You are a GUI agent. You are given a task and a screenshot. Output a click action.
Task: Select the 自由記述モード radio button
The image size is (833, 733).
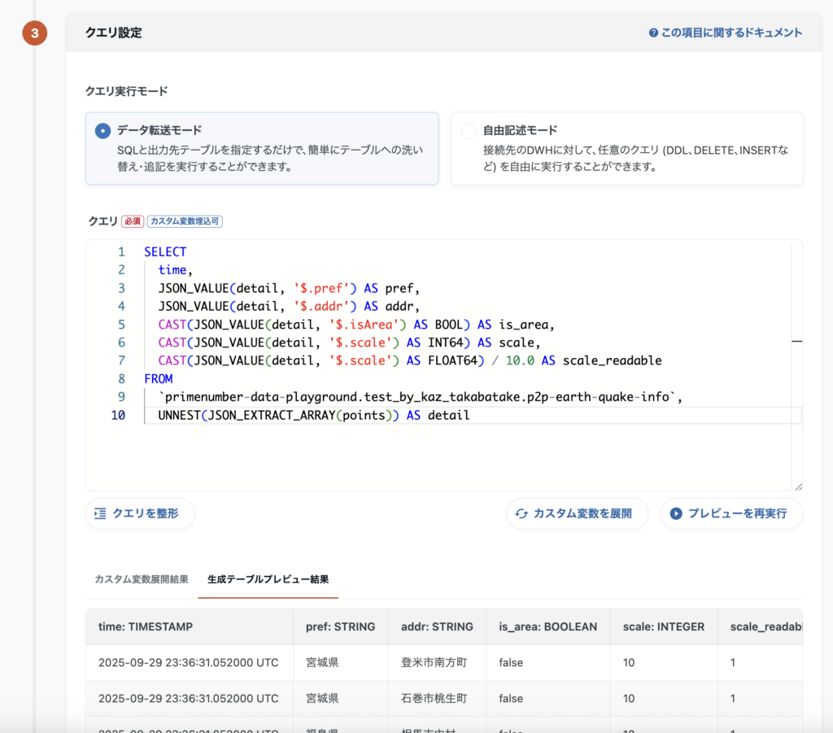(x=469, y=131)
